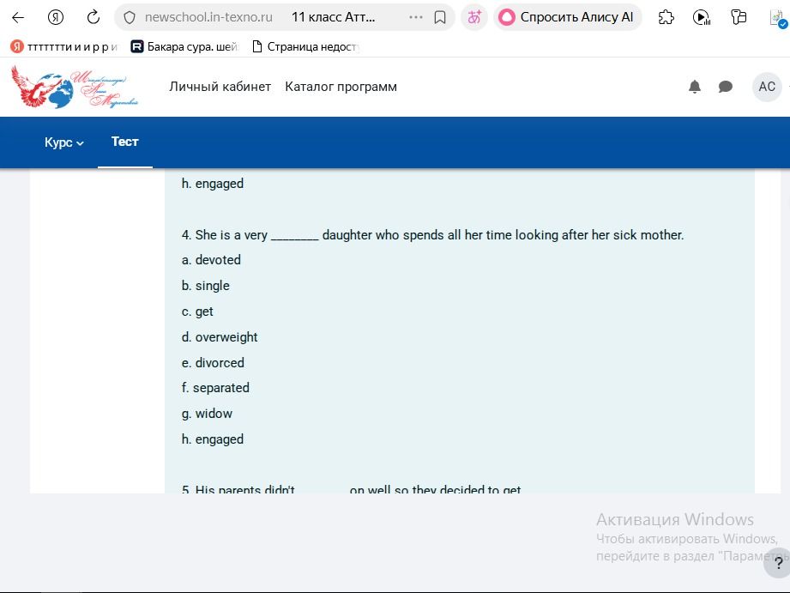
Task: Click 'h. engaged' below question 4's 'g. widow'
Action: (x=212, y=439)
